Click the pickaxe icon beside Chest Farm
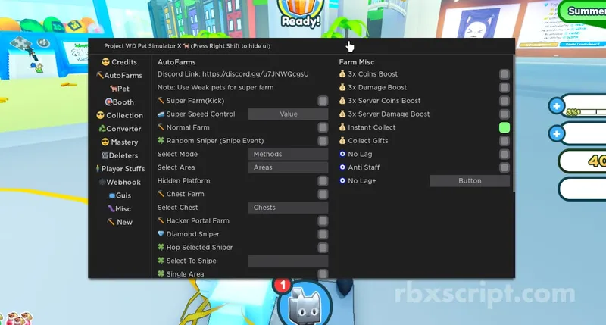Screen dimensions: 606x325 pyautogui.click(x=161, y=194)
